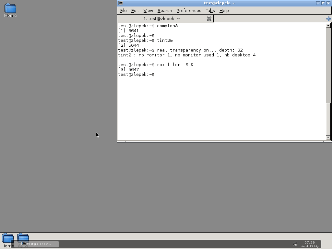Maximize the terminal window
This screenshot has height=249, width=332.
tap(323, 3)
